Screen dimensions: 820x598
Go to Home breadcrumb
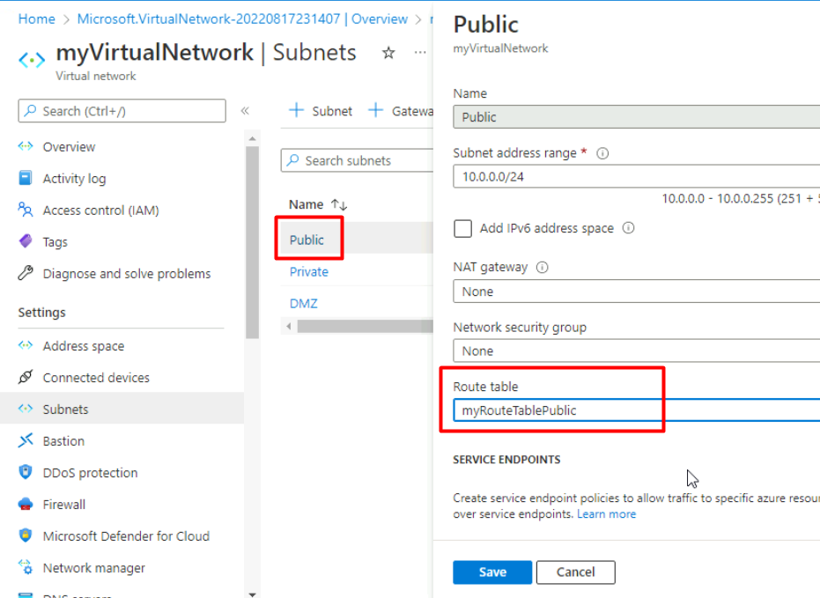click(x=37, y=18)
